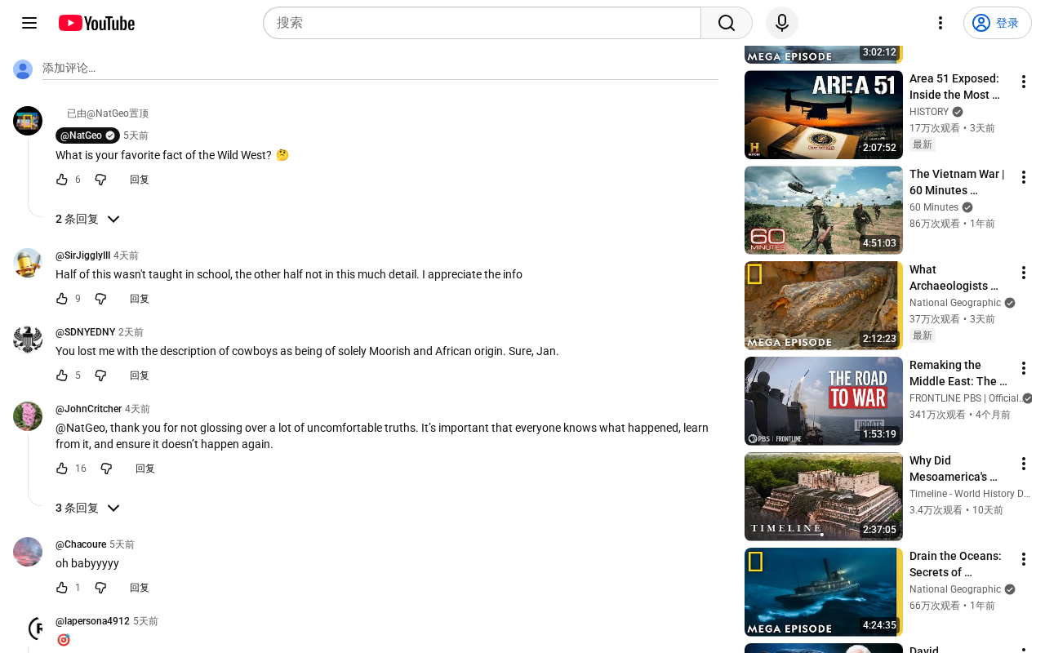Screen dimensions: 1045x653
Task: Open @SirJigglyIII profile avatar
Action: point(28,263)
